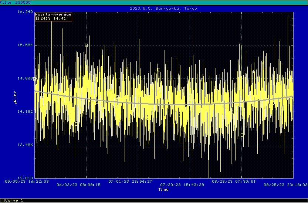The image size is (308, 203).
Task: Select the 2419 14.41 legend entry
Action: tap(53, 18)
